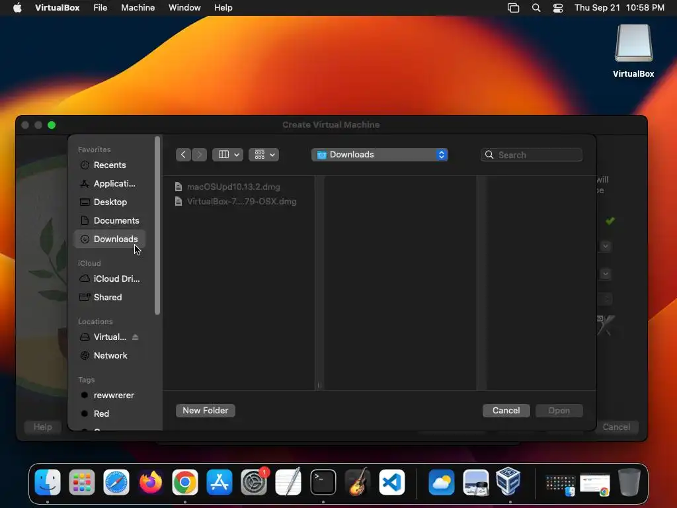This screenshot has width=677, height=508.
Task: Select the rewwrerer tag
Action: pyautogui.click(x=110, y=396)
